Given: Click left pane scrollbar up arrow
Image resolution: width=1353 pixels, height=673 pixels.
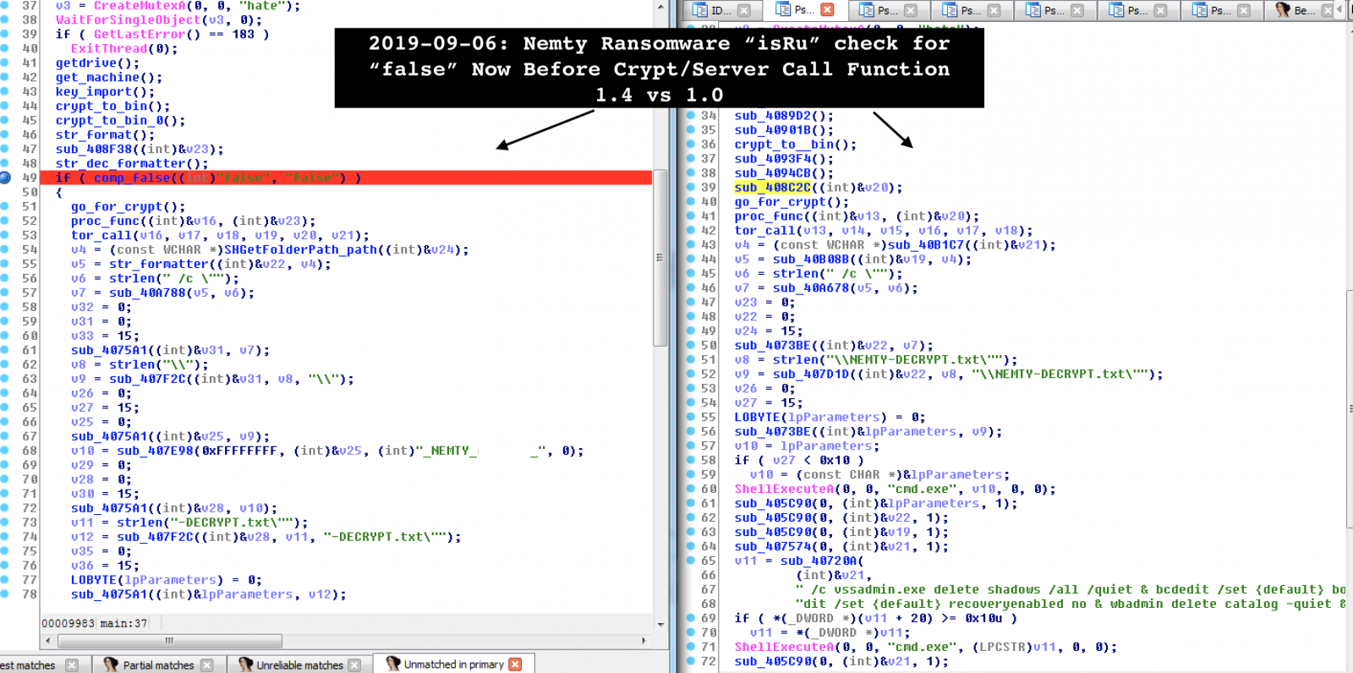Looking at the screenshot, I should 660,7.
